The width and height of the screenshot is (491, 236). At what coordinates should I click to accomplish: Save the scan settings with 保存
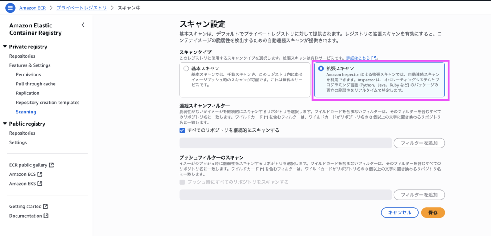click(x=433, y=213)
